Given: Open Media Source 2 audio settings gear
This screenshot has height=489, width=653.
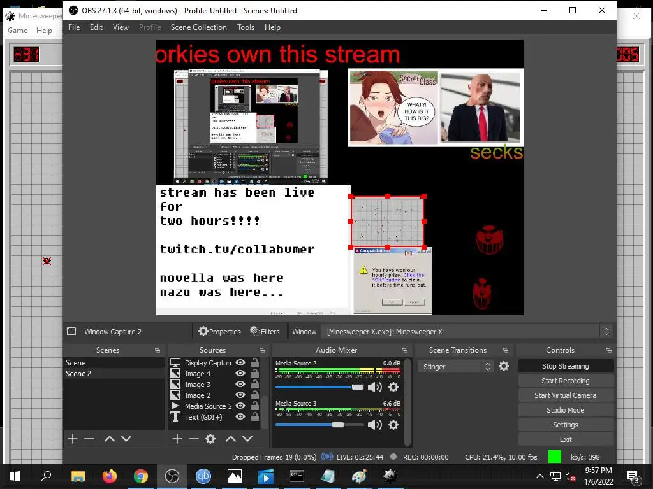Looking at the screenshot, I should (393, 387).
